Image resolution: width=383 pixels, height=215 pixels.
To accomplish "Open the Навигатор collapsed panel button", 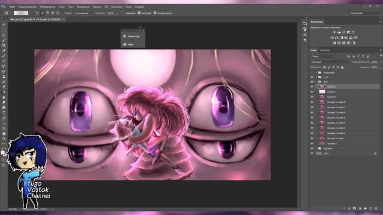I will tap(133, 36).
